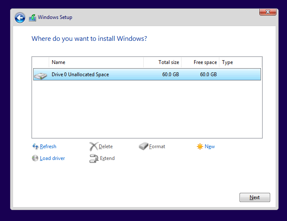287x221 pixels.
Task: Click the New star icon
Action: [200, 146]
